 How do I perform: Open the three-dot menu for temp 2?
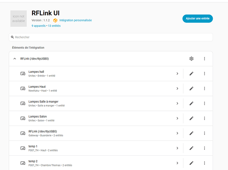(x=205, y=163)
